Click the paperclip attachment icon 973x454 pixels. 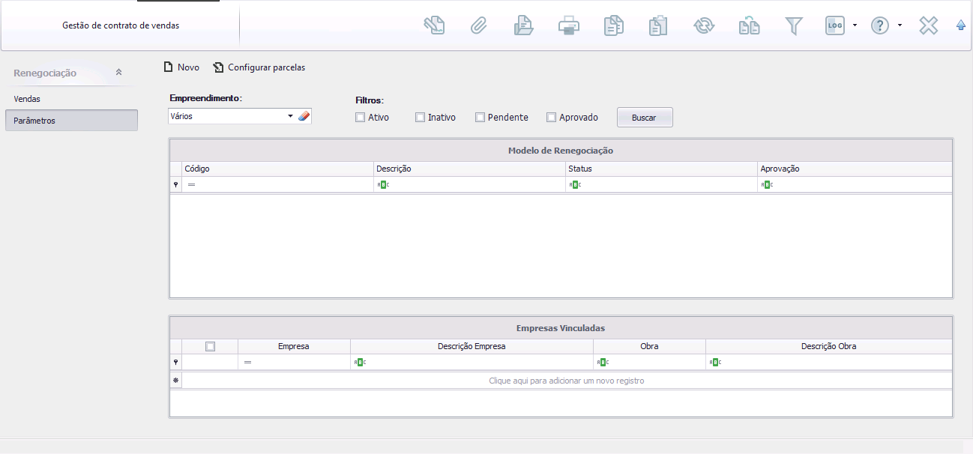click(478, 25)
